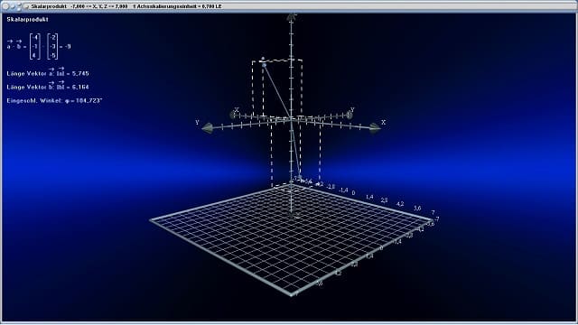Click the window title bar text
This screenshot has width=578, height=325.
pos(126,6)
